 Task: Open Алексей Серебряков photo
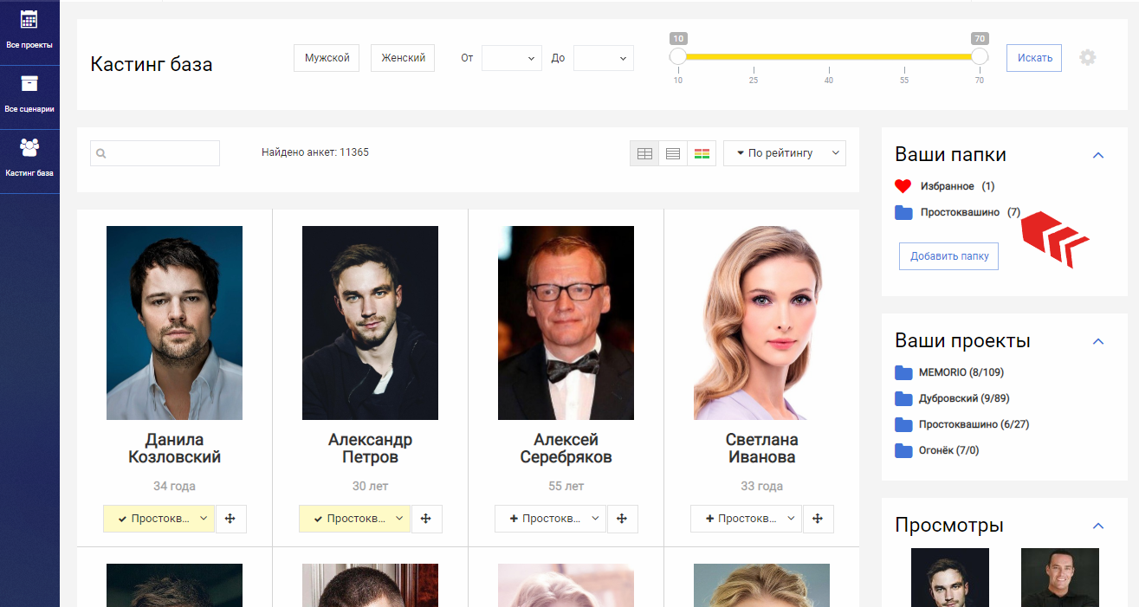click(566, 323)
